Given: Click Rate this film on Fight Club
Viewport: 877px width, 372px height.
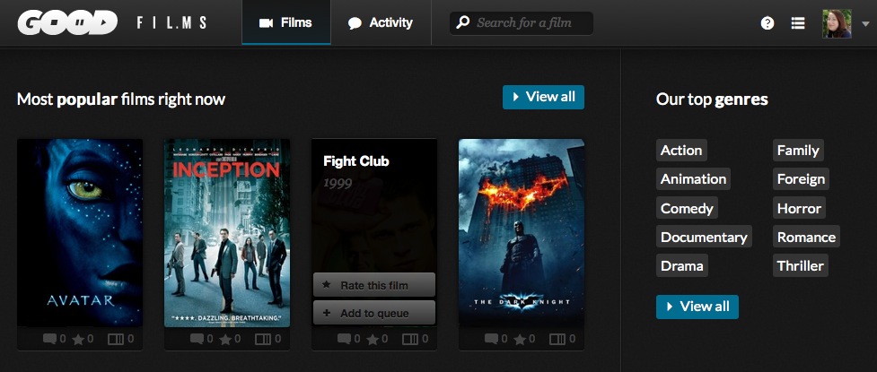Looking at the screenshot, I should click(373, 285).
